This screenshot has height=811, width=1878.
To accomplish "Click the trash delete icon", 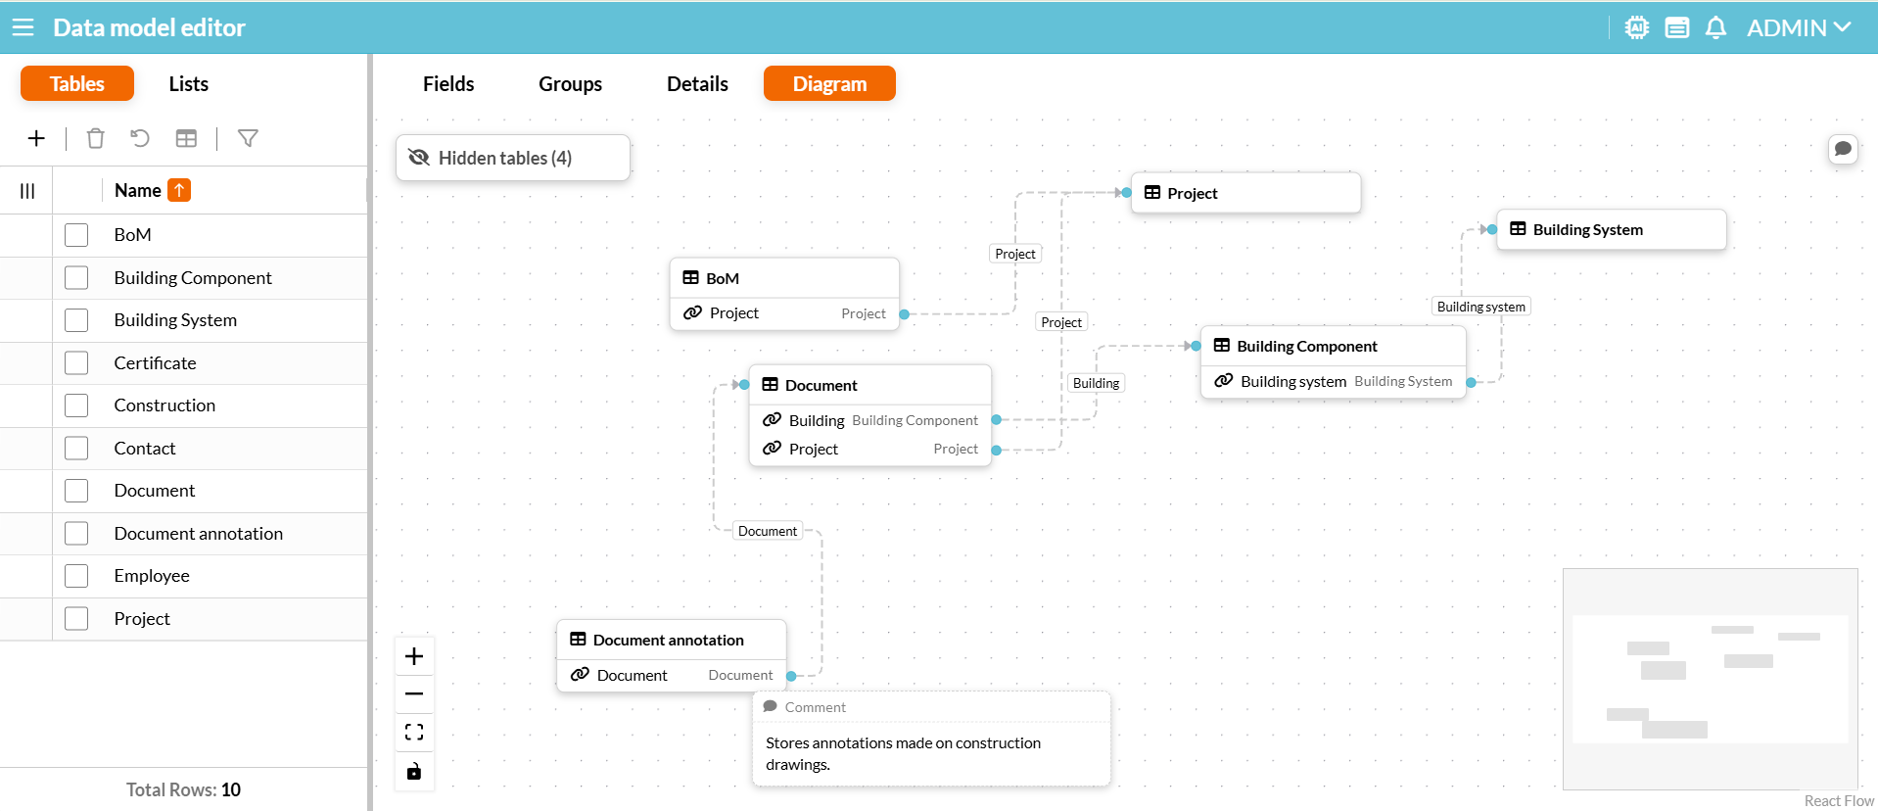I will pos(95,138).
